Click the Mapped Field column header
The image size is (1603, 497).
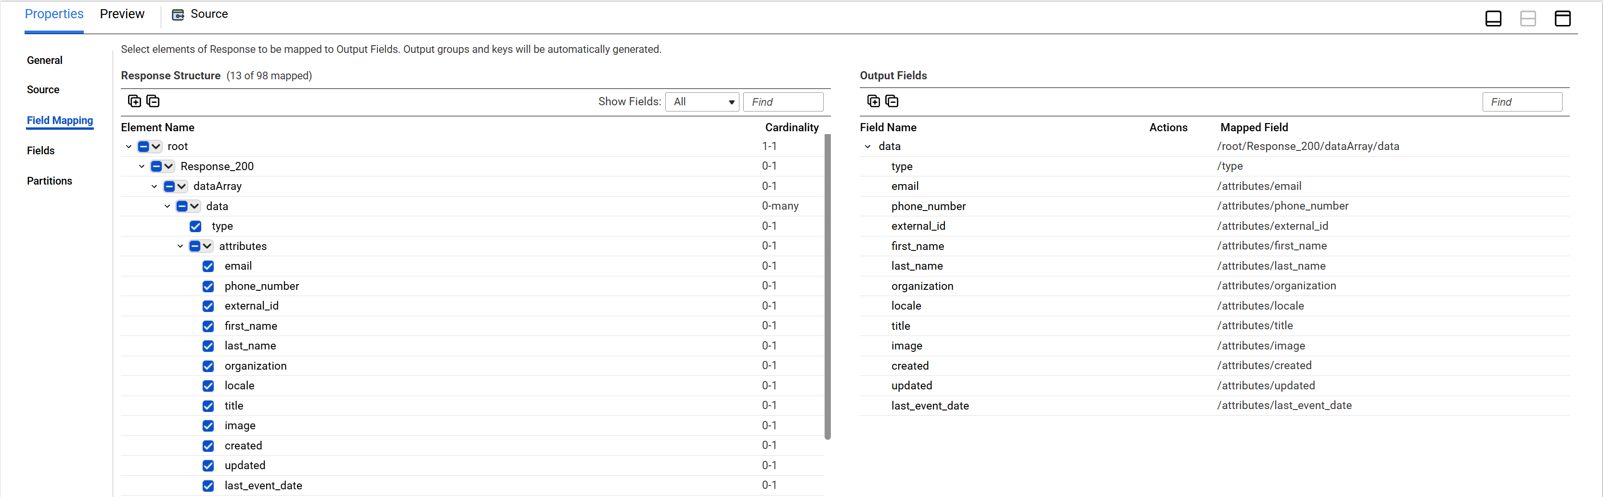tap(1254, 127)
